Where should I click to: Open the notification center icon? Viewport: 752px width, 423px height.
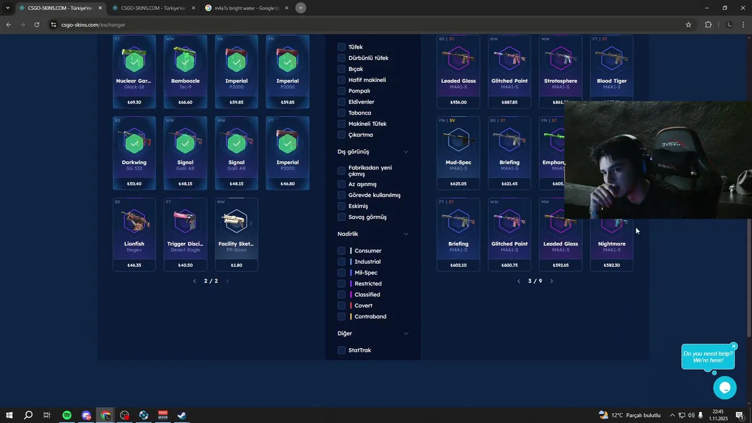coord(740,415)
